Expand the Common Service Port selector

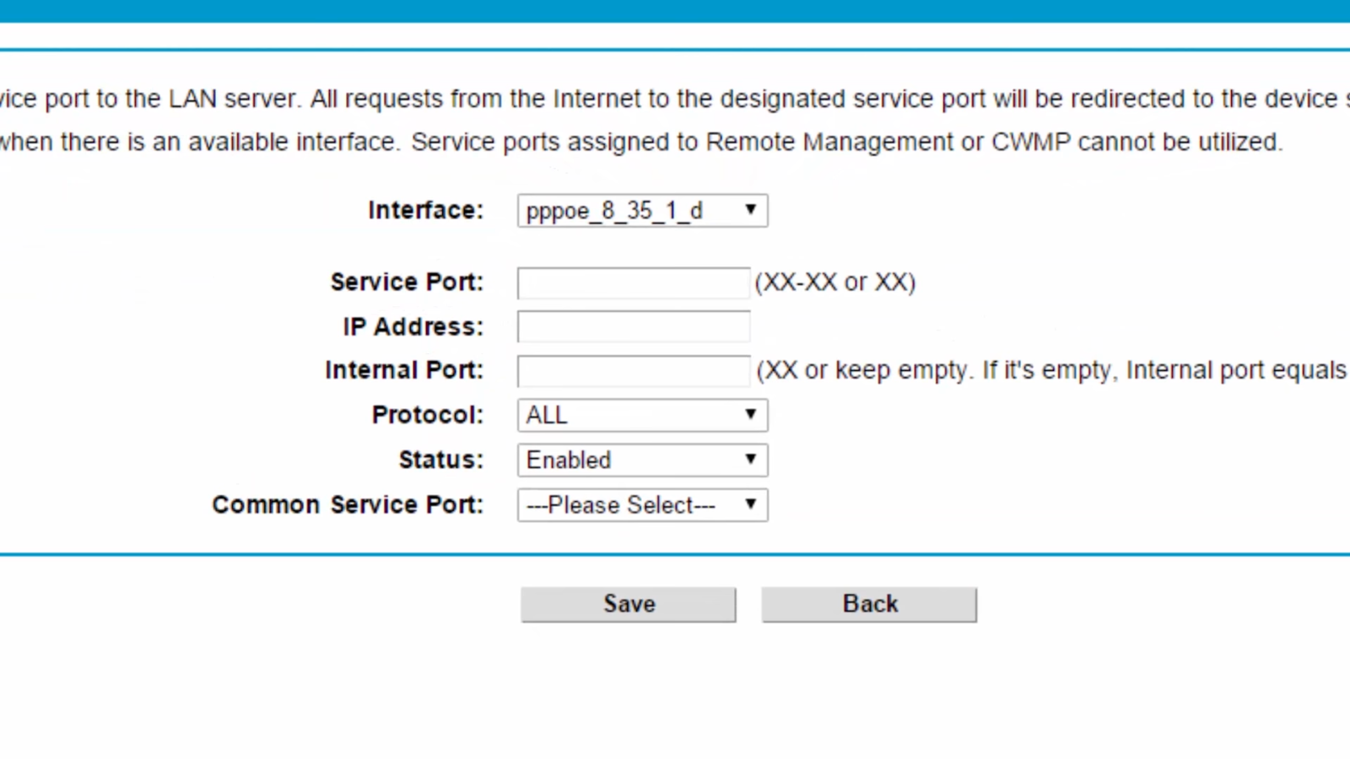point(642,505)
